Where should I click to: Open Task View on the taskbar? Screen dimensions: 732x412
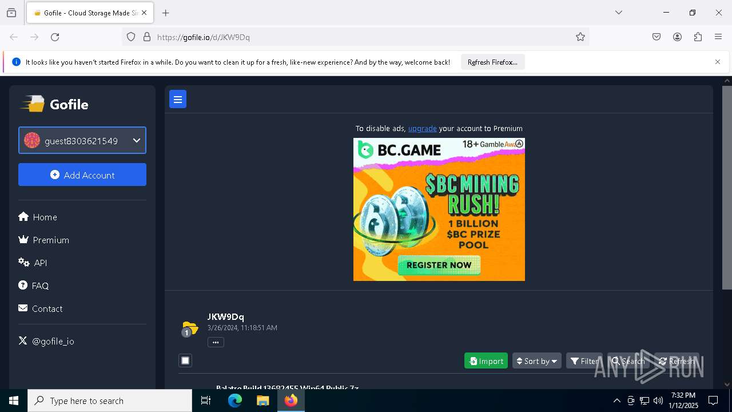tap(206, 401)
